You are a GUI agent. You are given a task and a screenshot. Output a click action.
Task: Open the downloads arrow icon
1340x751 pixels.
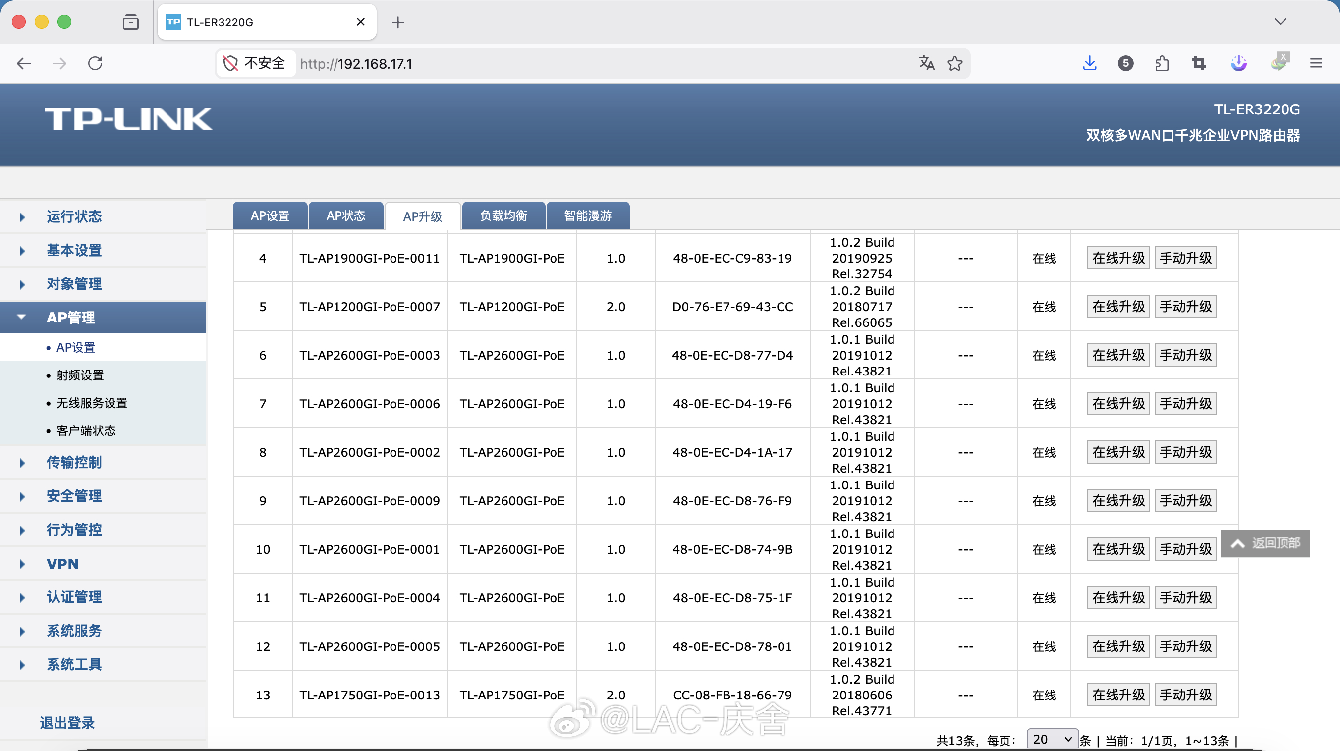click(1089, 63)
